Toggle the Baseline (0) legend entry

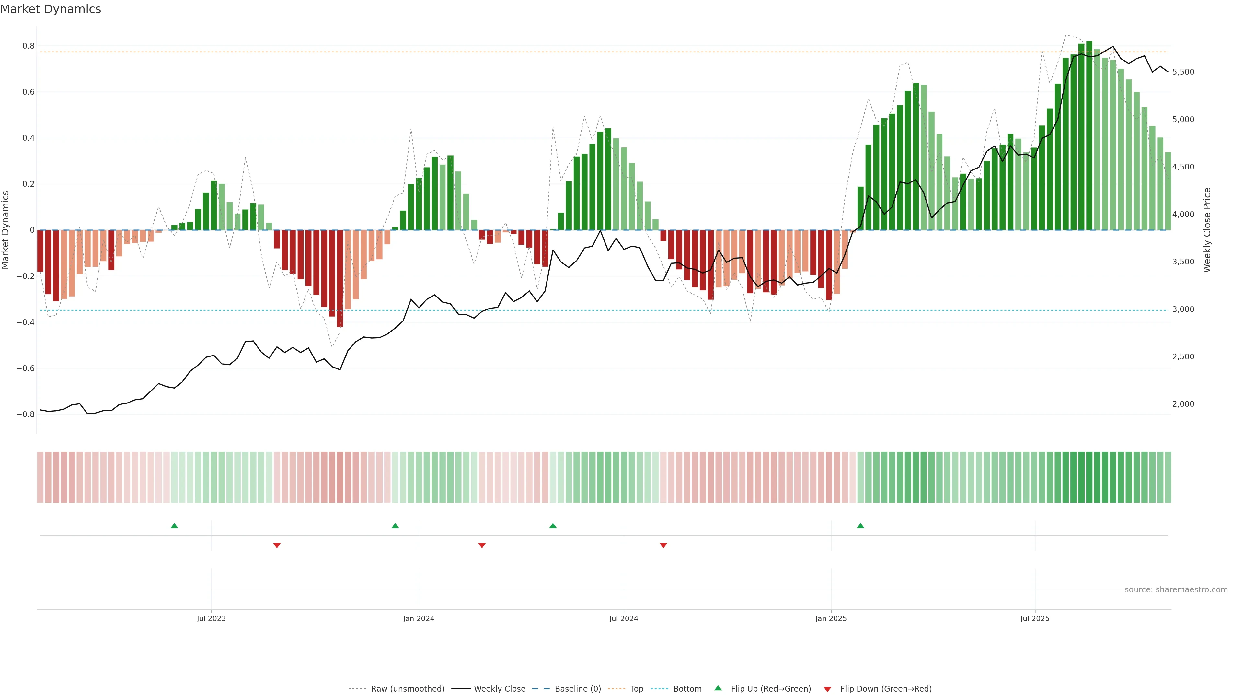578,689
